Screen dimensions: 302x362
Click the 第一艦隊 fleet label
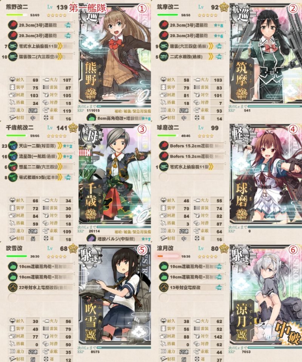point(88,8)
